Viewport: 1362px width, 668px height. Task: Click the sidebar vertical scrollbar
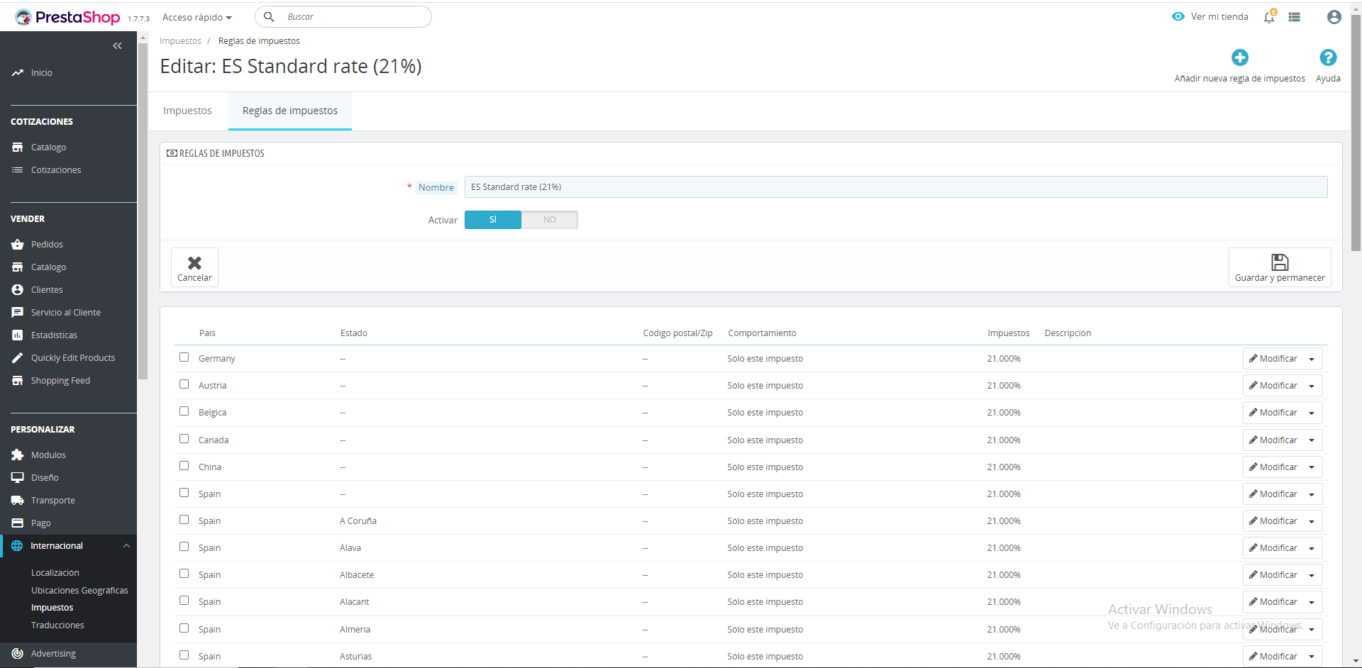143,213
